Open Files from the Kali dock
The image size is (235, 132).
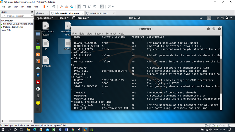coord(38,34)
